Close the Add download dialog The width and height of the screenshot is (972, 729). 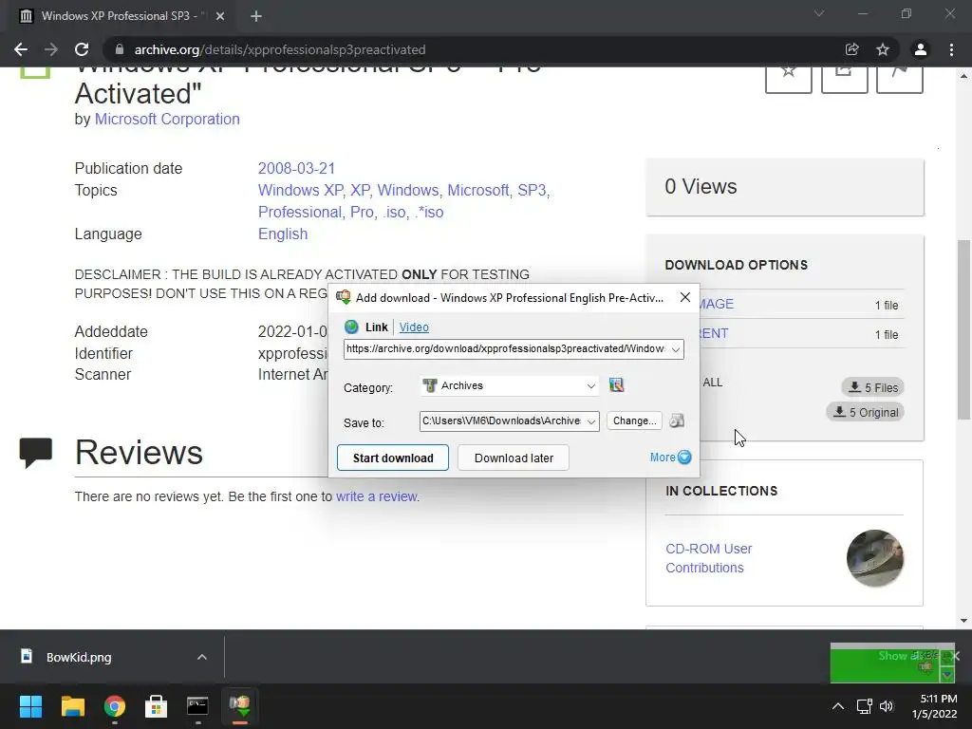pos(685,297)
